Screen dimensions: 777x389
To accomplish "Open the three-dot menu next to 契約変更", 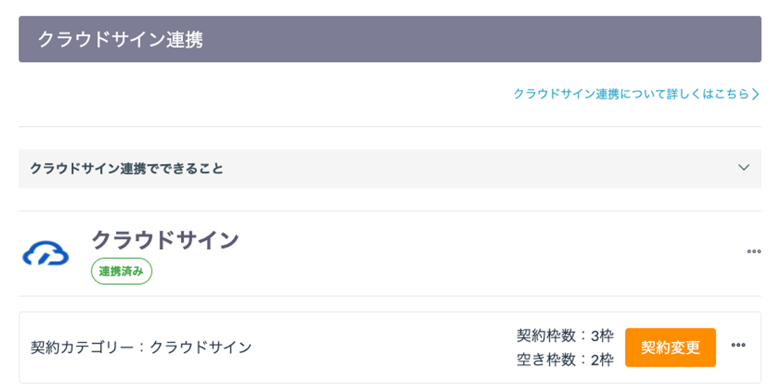I will [x=738, y=345].
